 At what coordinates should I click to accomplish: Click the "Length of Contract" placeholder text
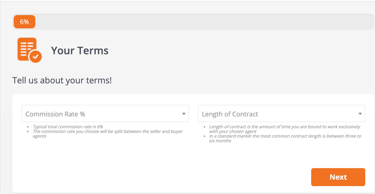230,114
